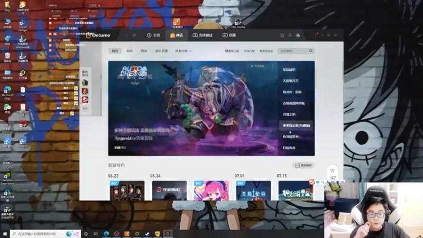The height and width of the screenshot is (238, 423).
Task: Open Edge from the taskbar
Action: tap(106, 234)
